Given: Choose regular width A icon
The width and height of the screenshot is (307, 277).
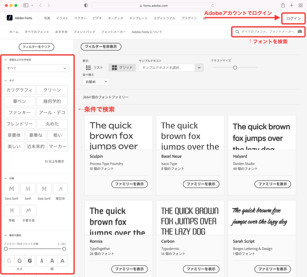Looking at the screenshot, I should tap(52, 261).
